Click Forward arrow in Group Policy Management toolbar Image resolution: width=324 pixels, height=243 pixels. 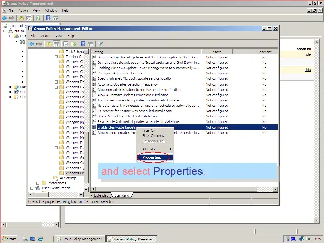(12, 18)
